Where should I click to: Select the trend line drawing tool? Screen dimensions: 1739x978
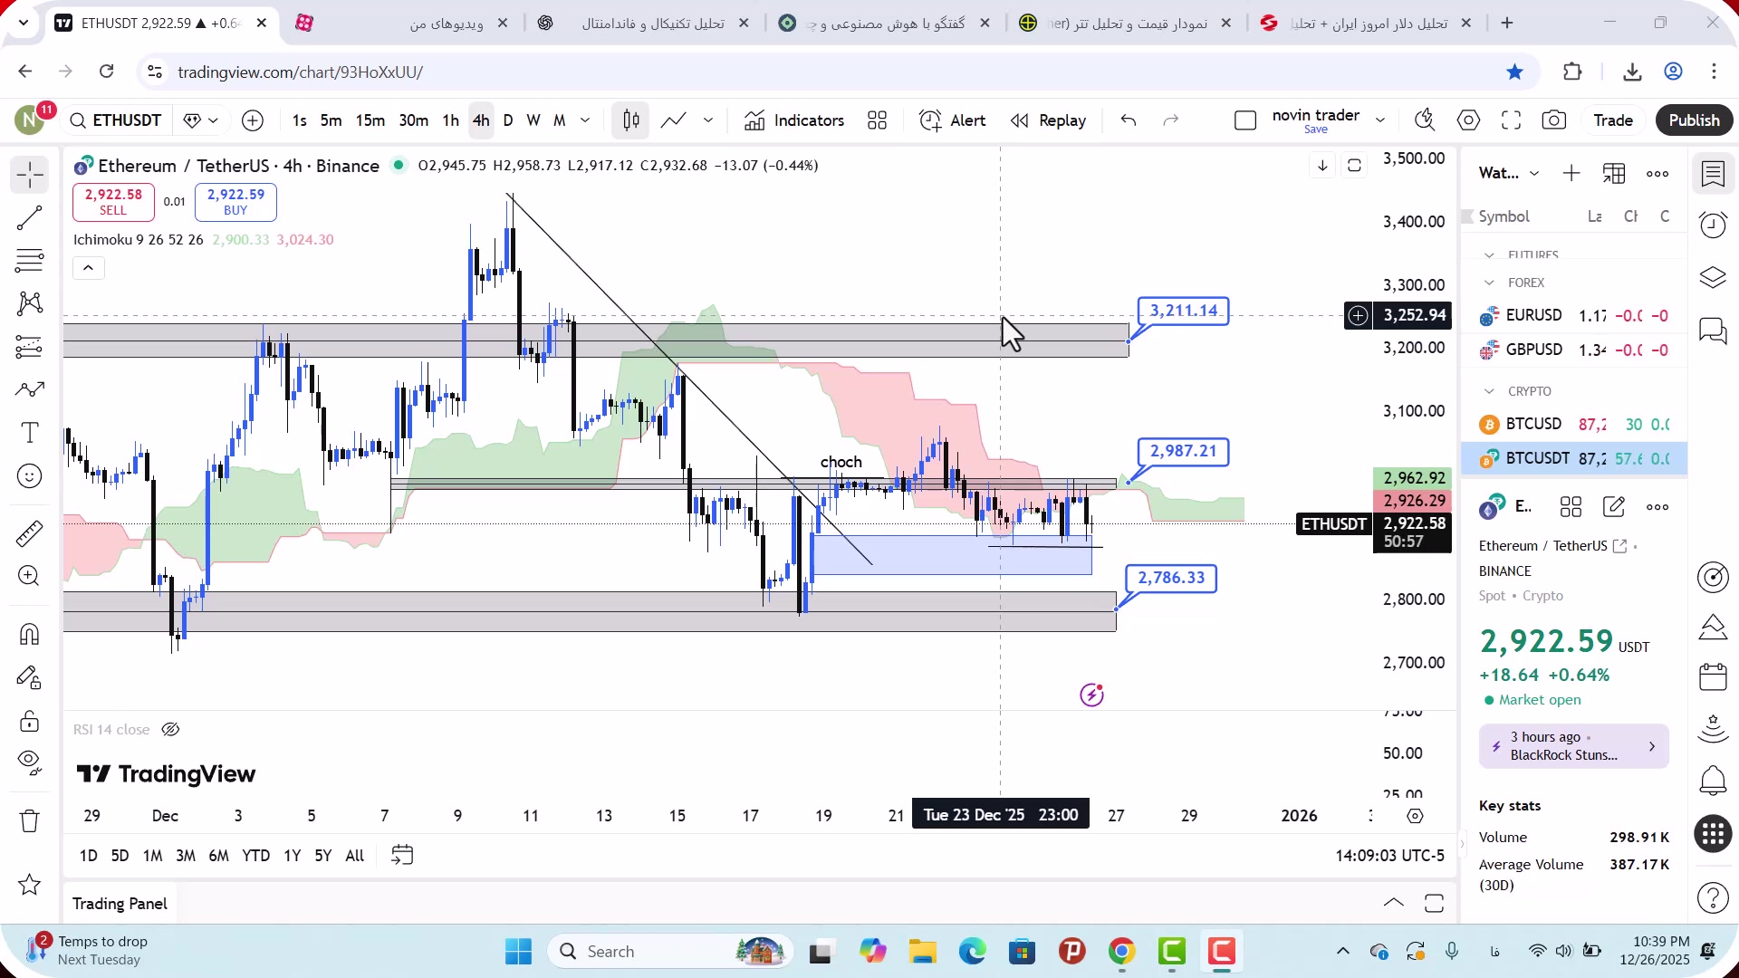point(29,217)
